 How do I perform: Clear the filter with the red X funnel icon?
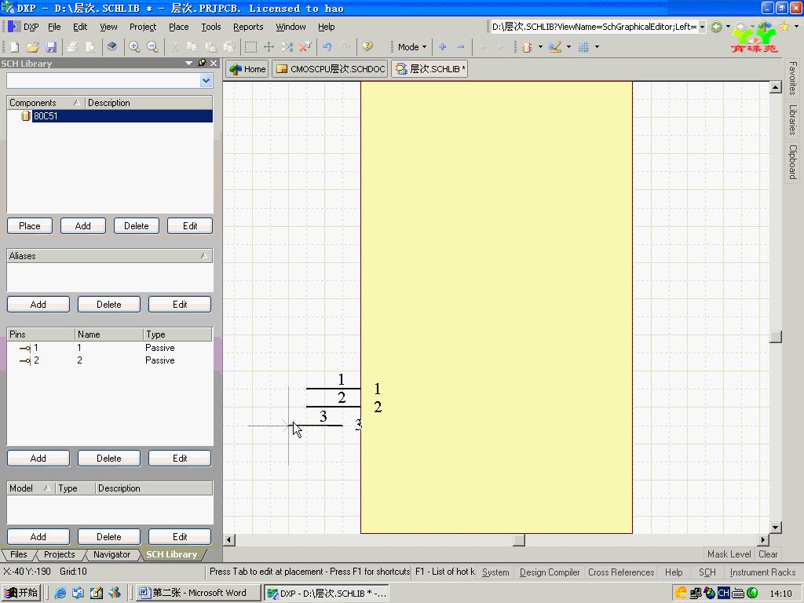(x=305, y=47)
